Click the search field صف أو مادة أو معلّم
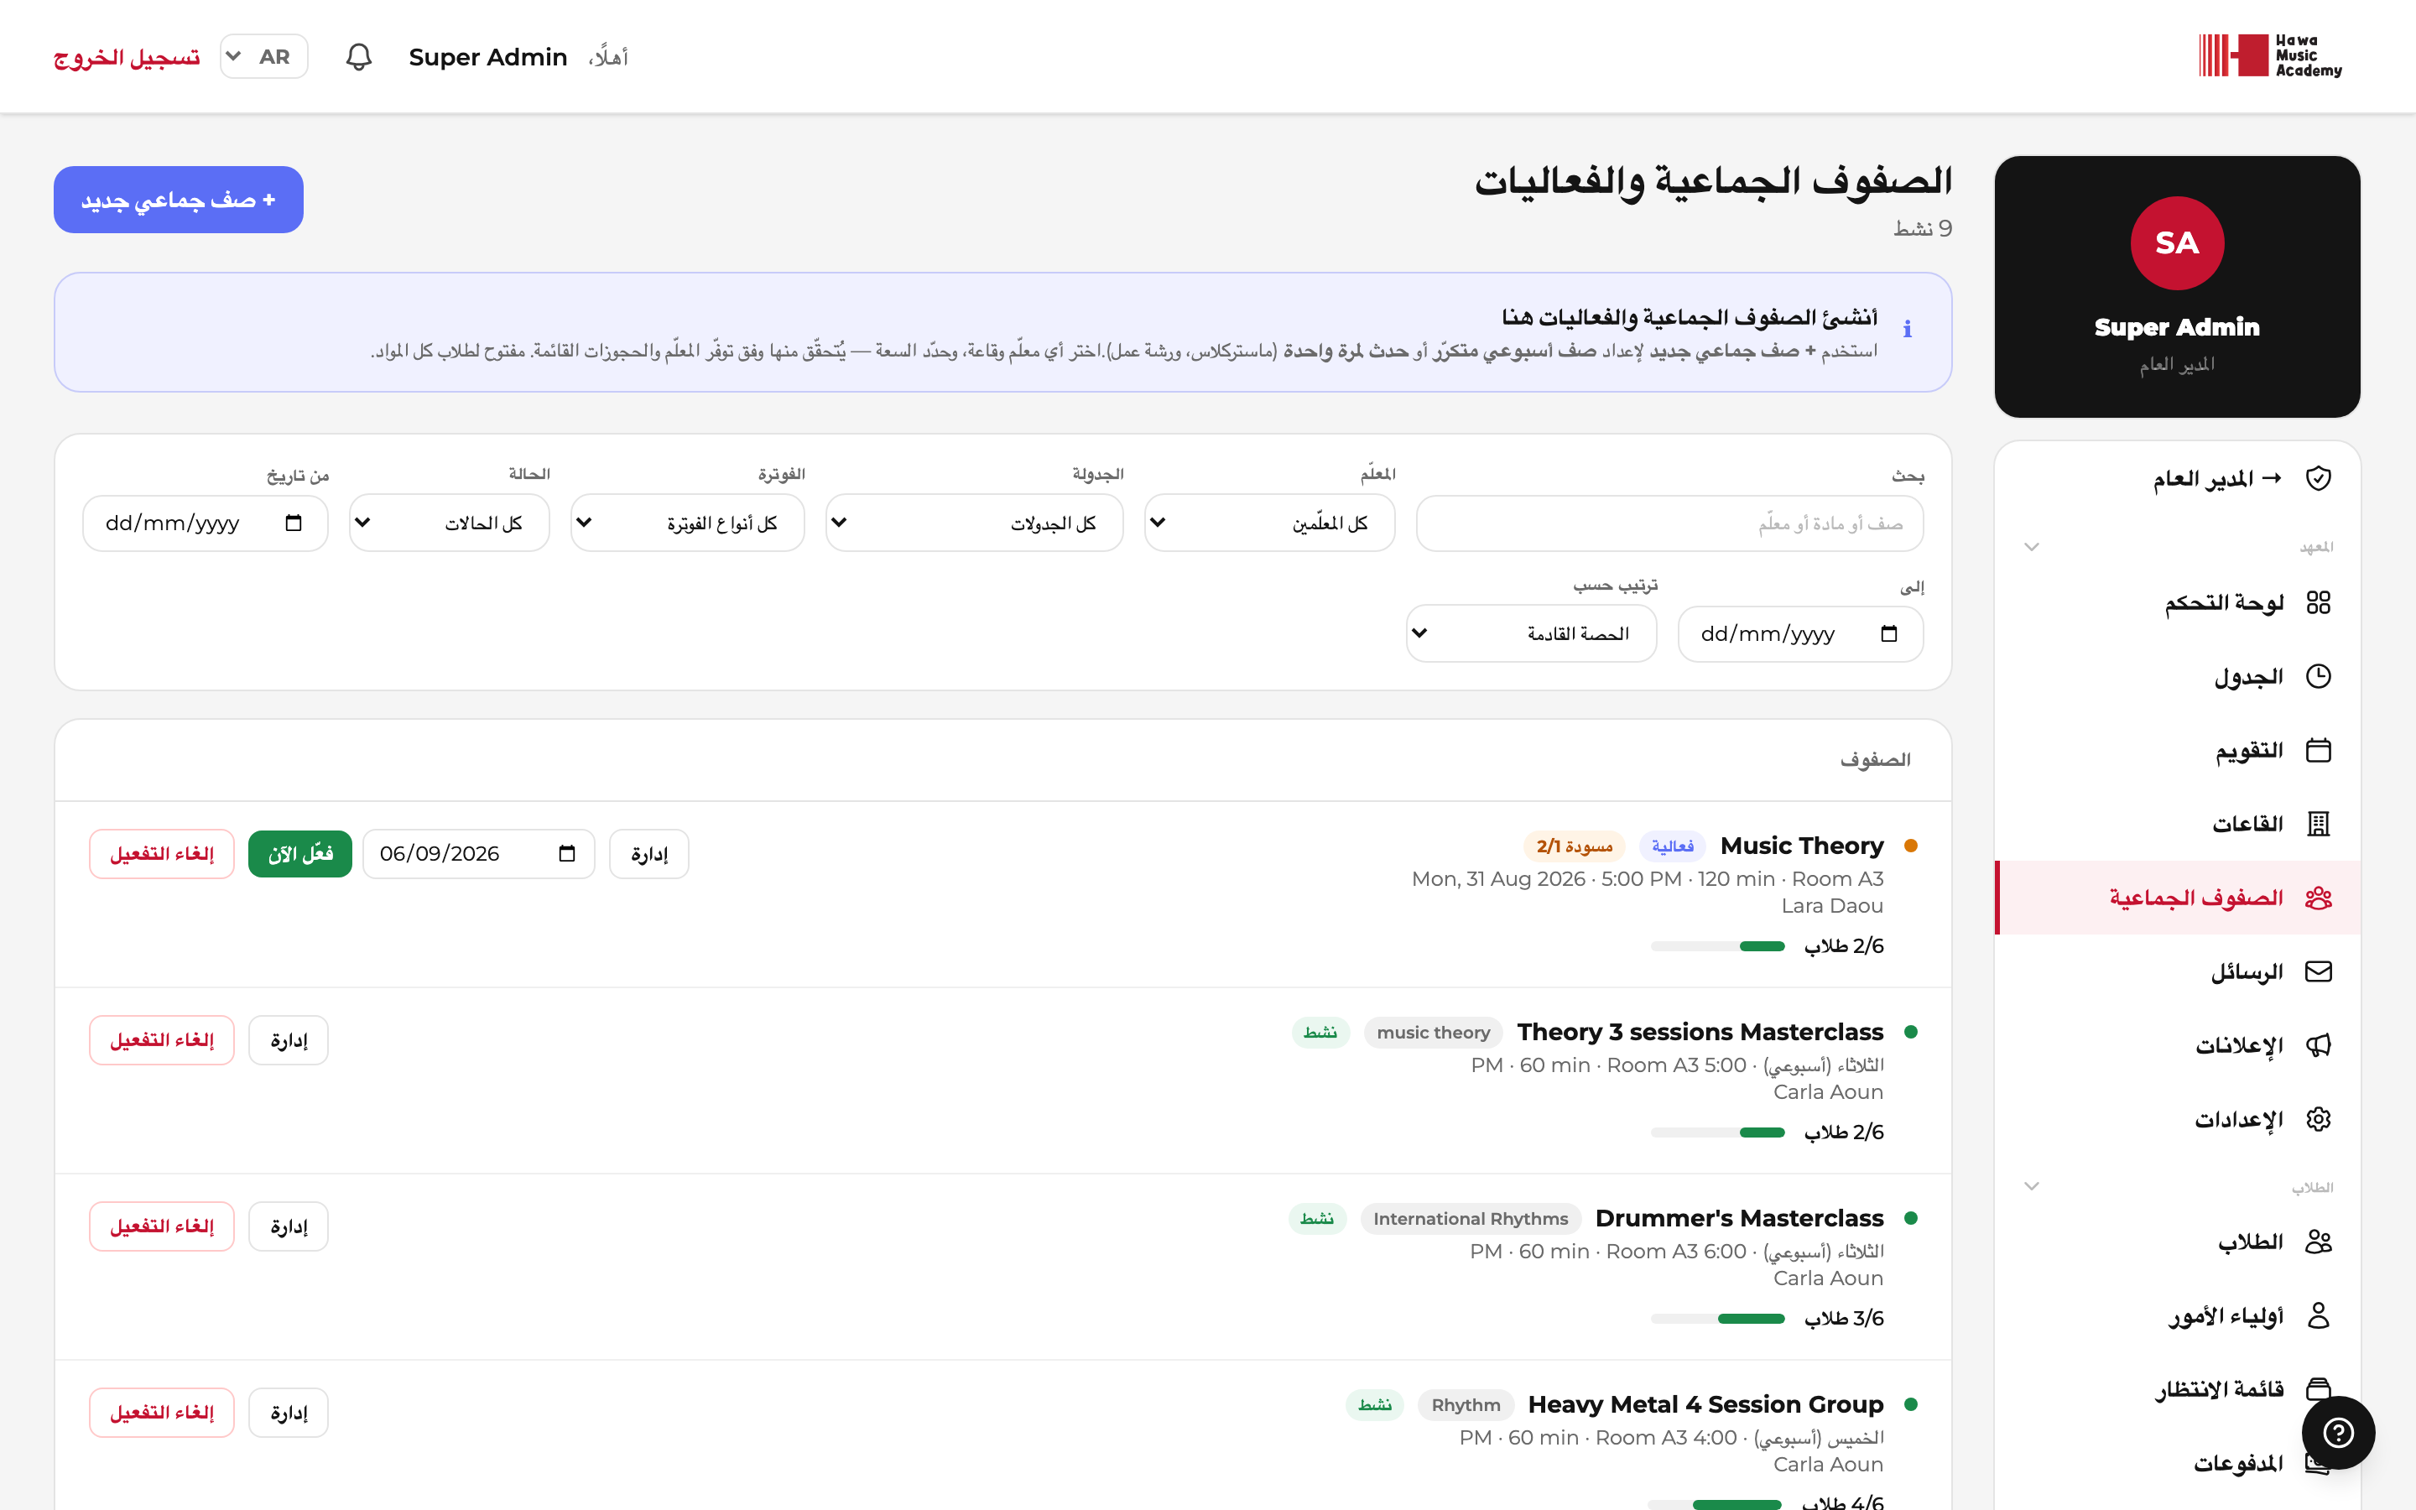 [1669, 523]
